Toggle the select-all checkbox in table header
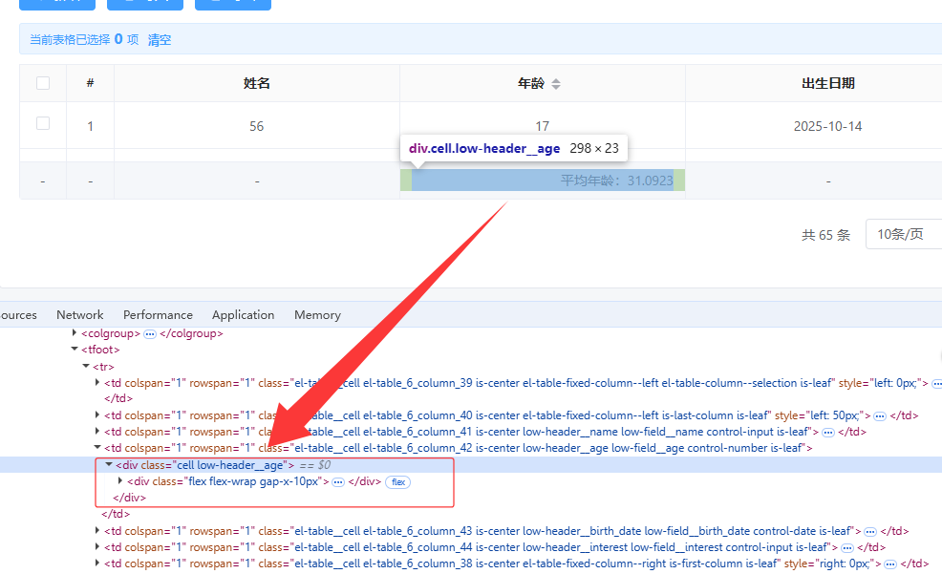This screenshot has height=574, width=942. [x=43, y=83]
